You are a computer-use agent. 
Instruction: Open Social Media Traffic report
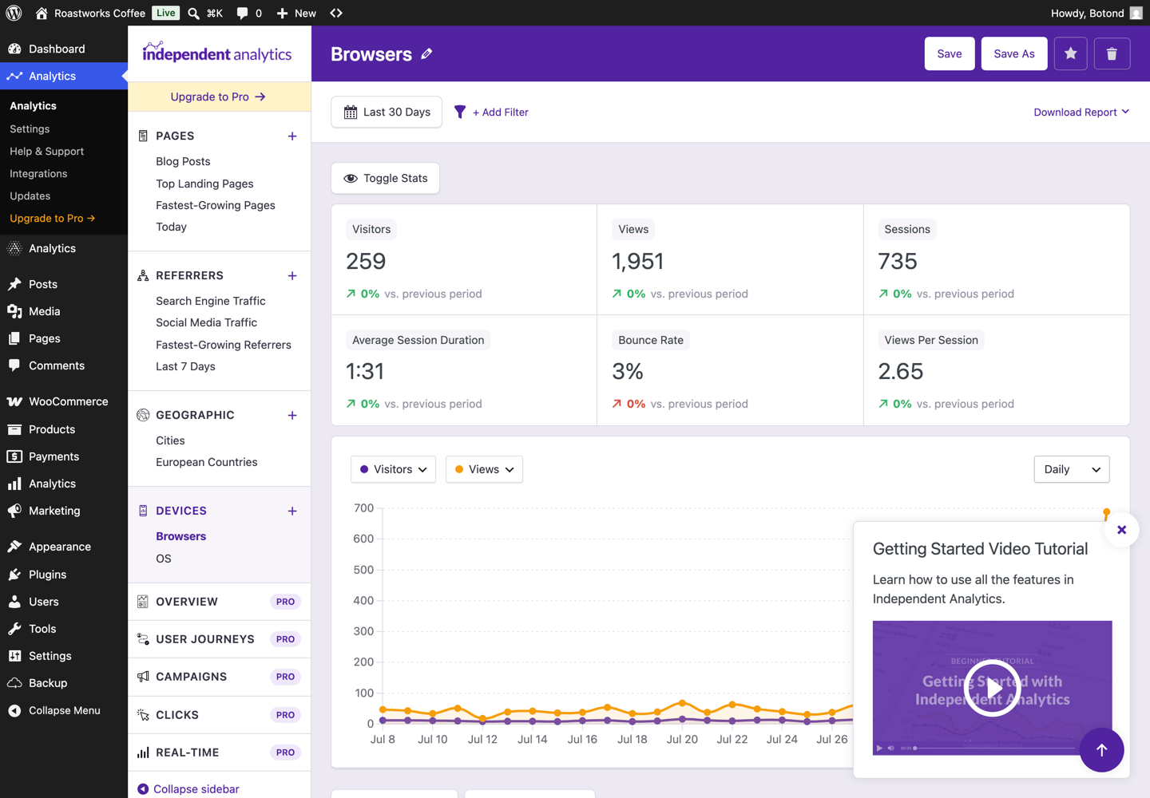(x=207, y=322)
